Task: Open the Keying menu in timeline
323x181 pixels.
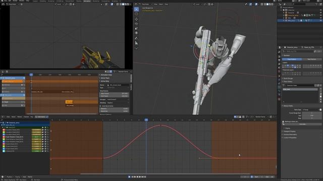Action: pyautogui.click(x=18, y=176)
